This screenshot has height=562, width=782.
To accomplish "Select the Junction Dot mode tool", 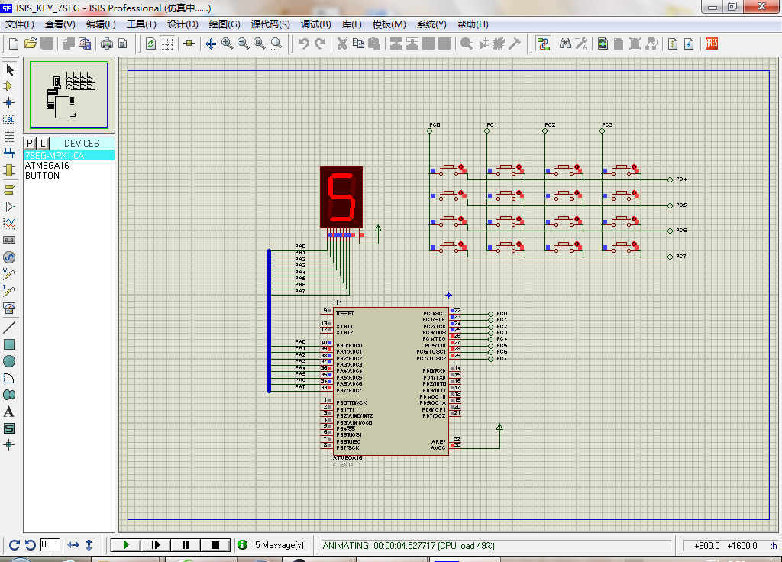I will point(9,103).
